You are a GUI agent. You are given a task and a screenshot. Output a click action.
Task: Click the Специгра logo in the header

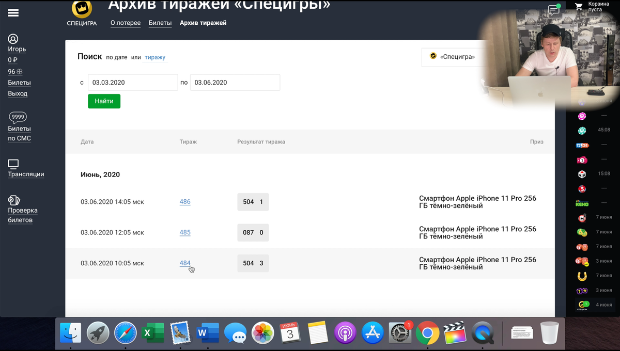[x=82, y=12]
